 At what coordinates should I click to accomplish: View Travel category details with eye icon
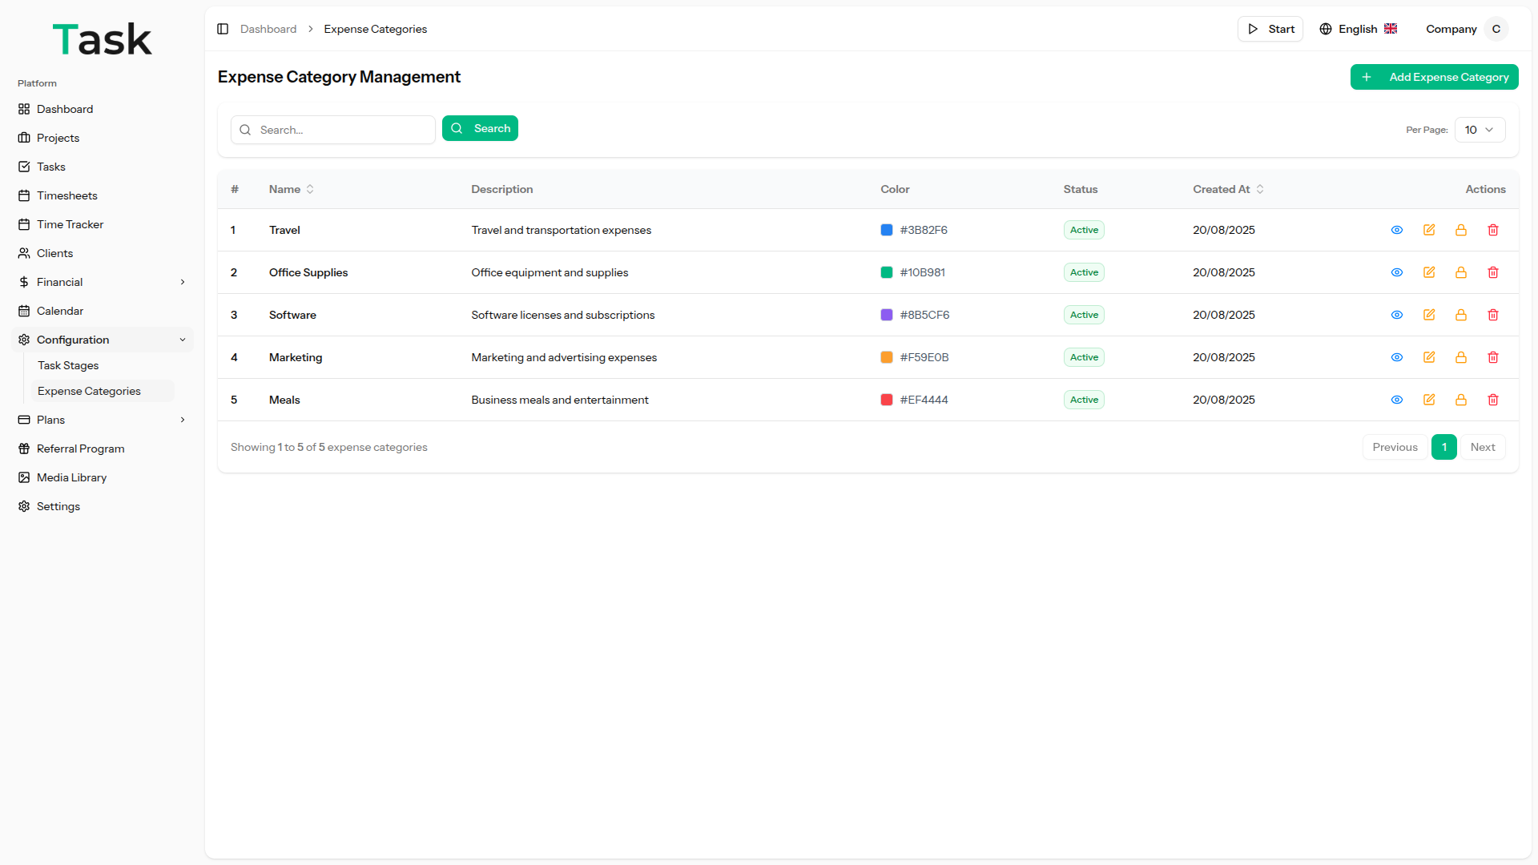pos(1397,230)
